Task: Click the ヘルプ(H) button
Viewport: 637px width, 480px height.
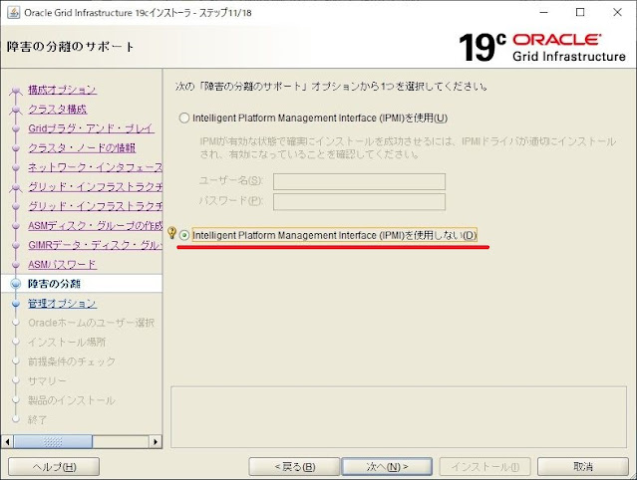Action: 54,467
